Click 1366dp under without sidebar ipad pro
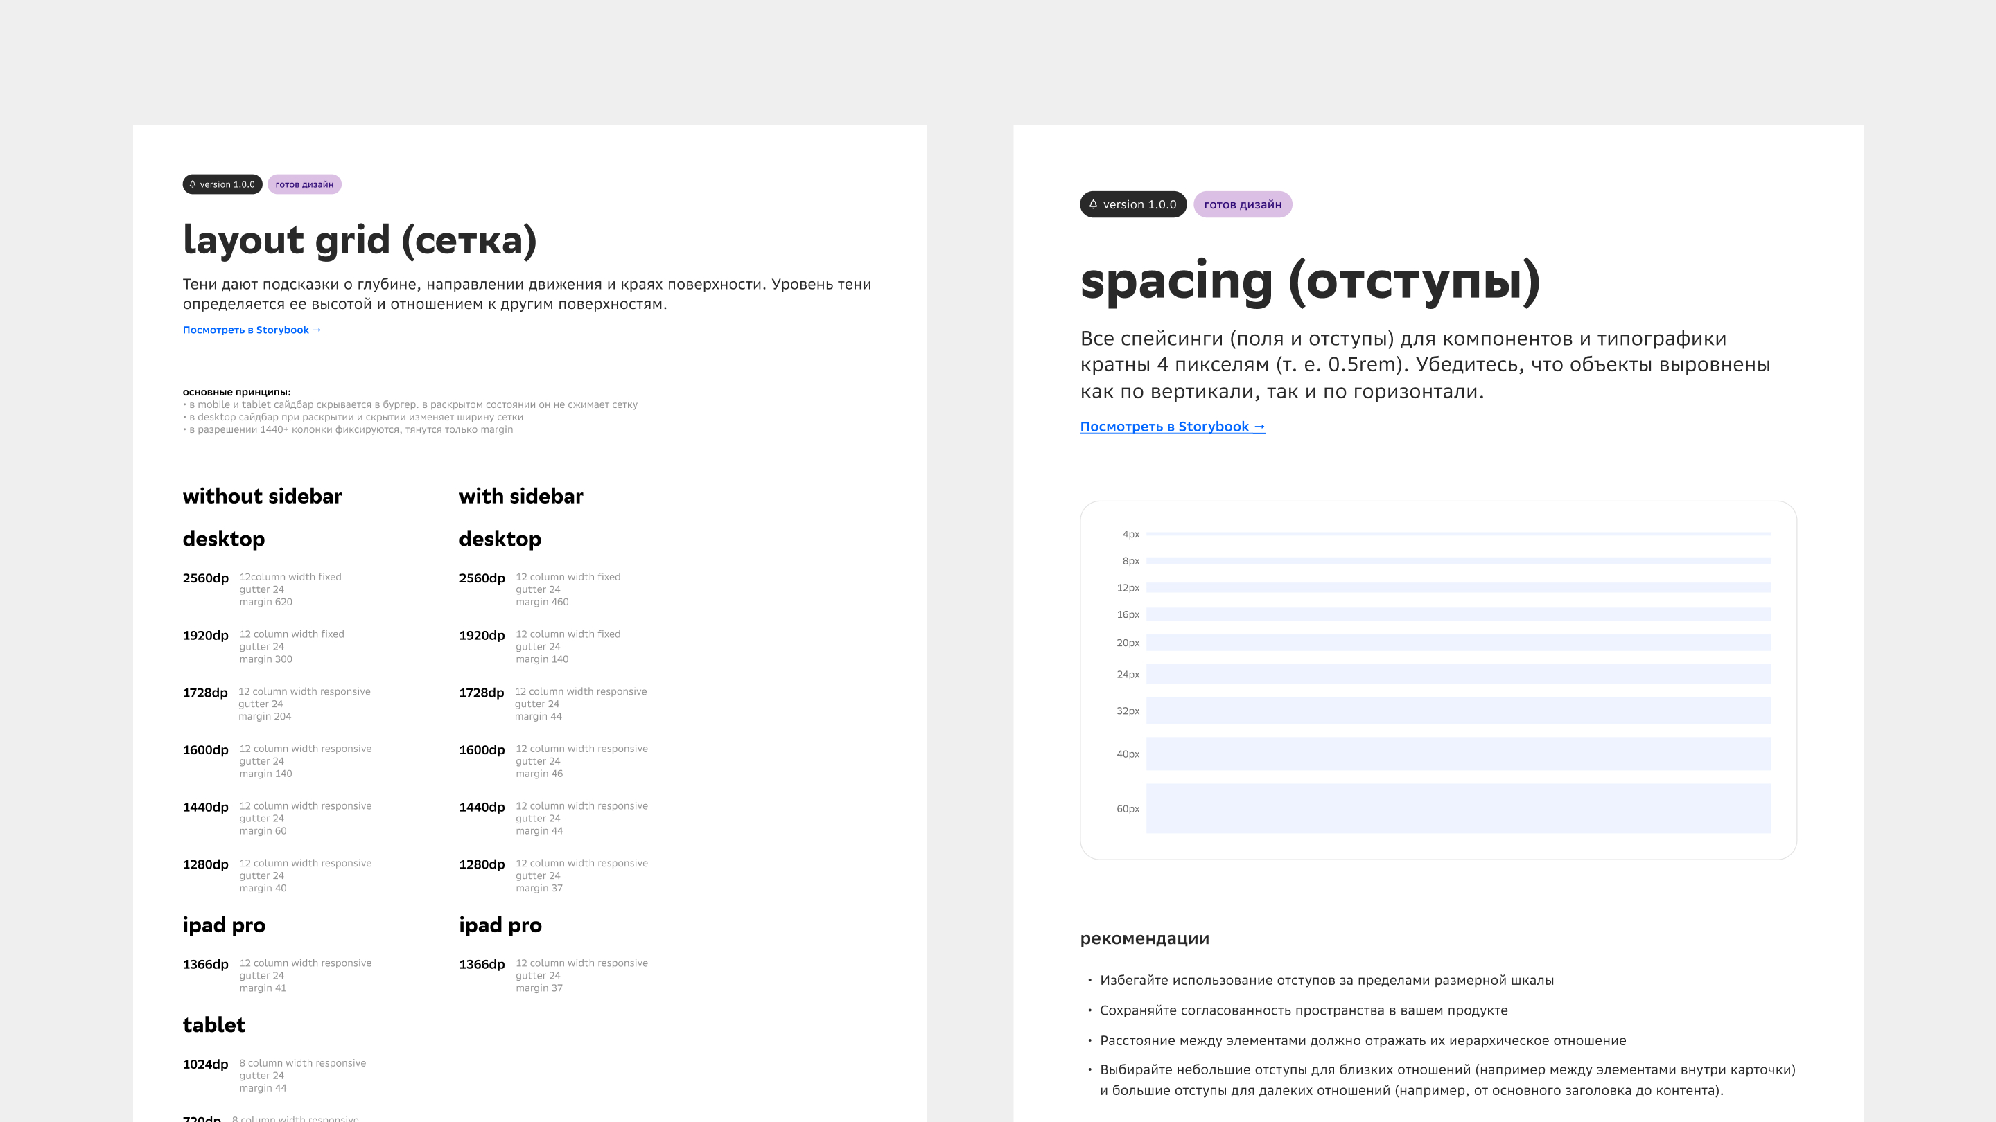The width and height of the screenshot is (1996, 1122). pos(205,965)
